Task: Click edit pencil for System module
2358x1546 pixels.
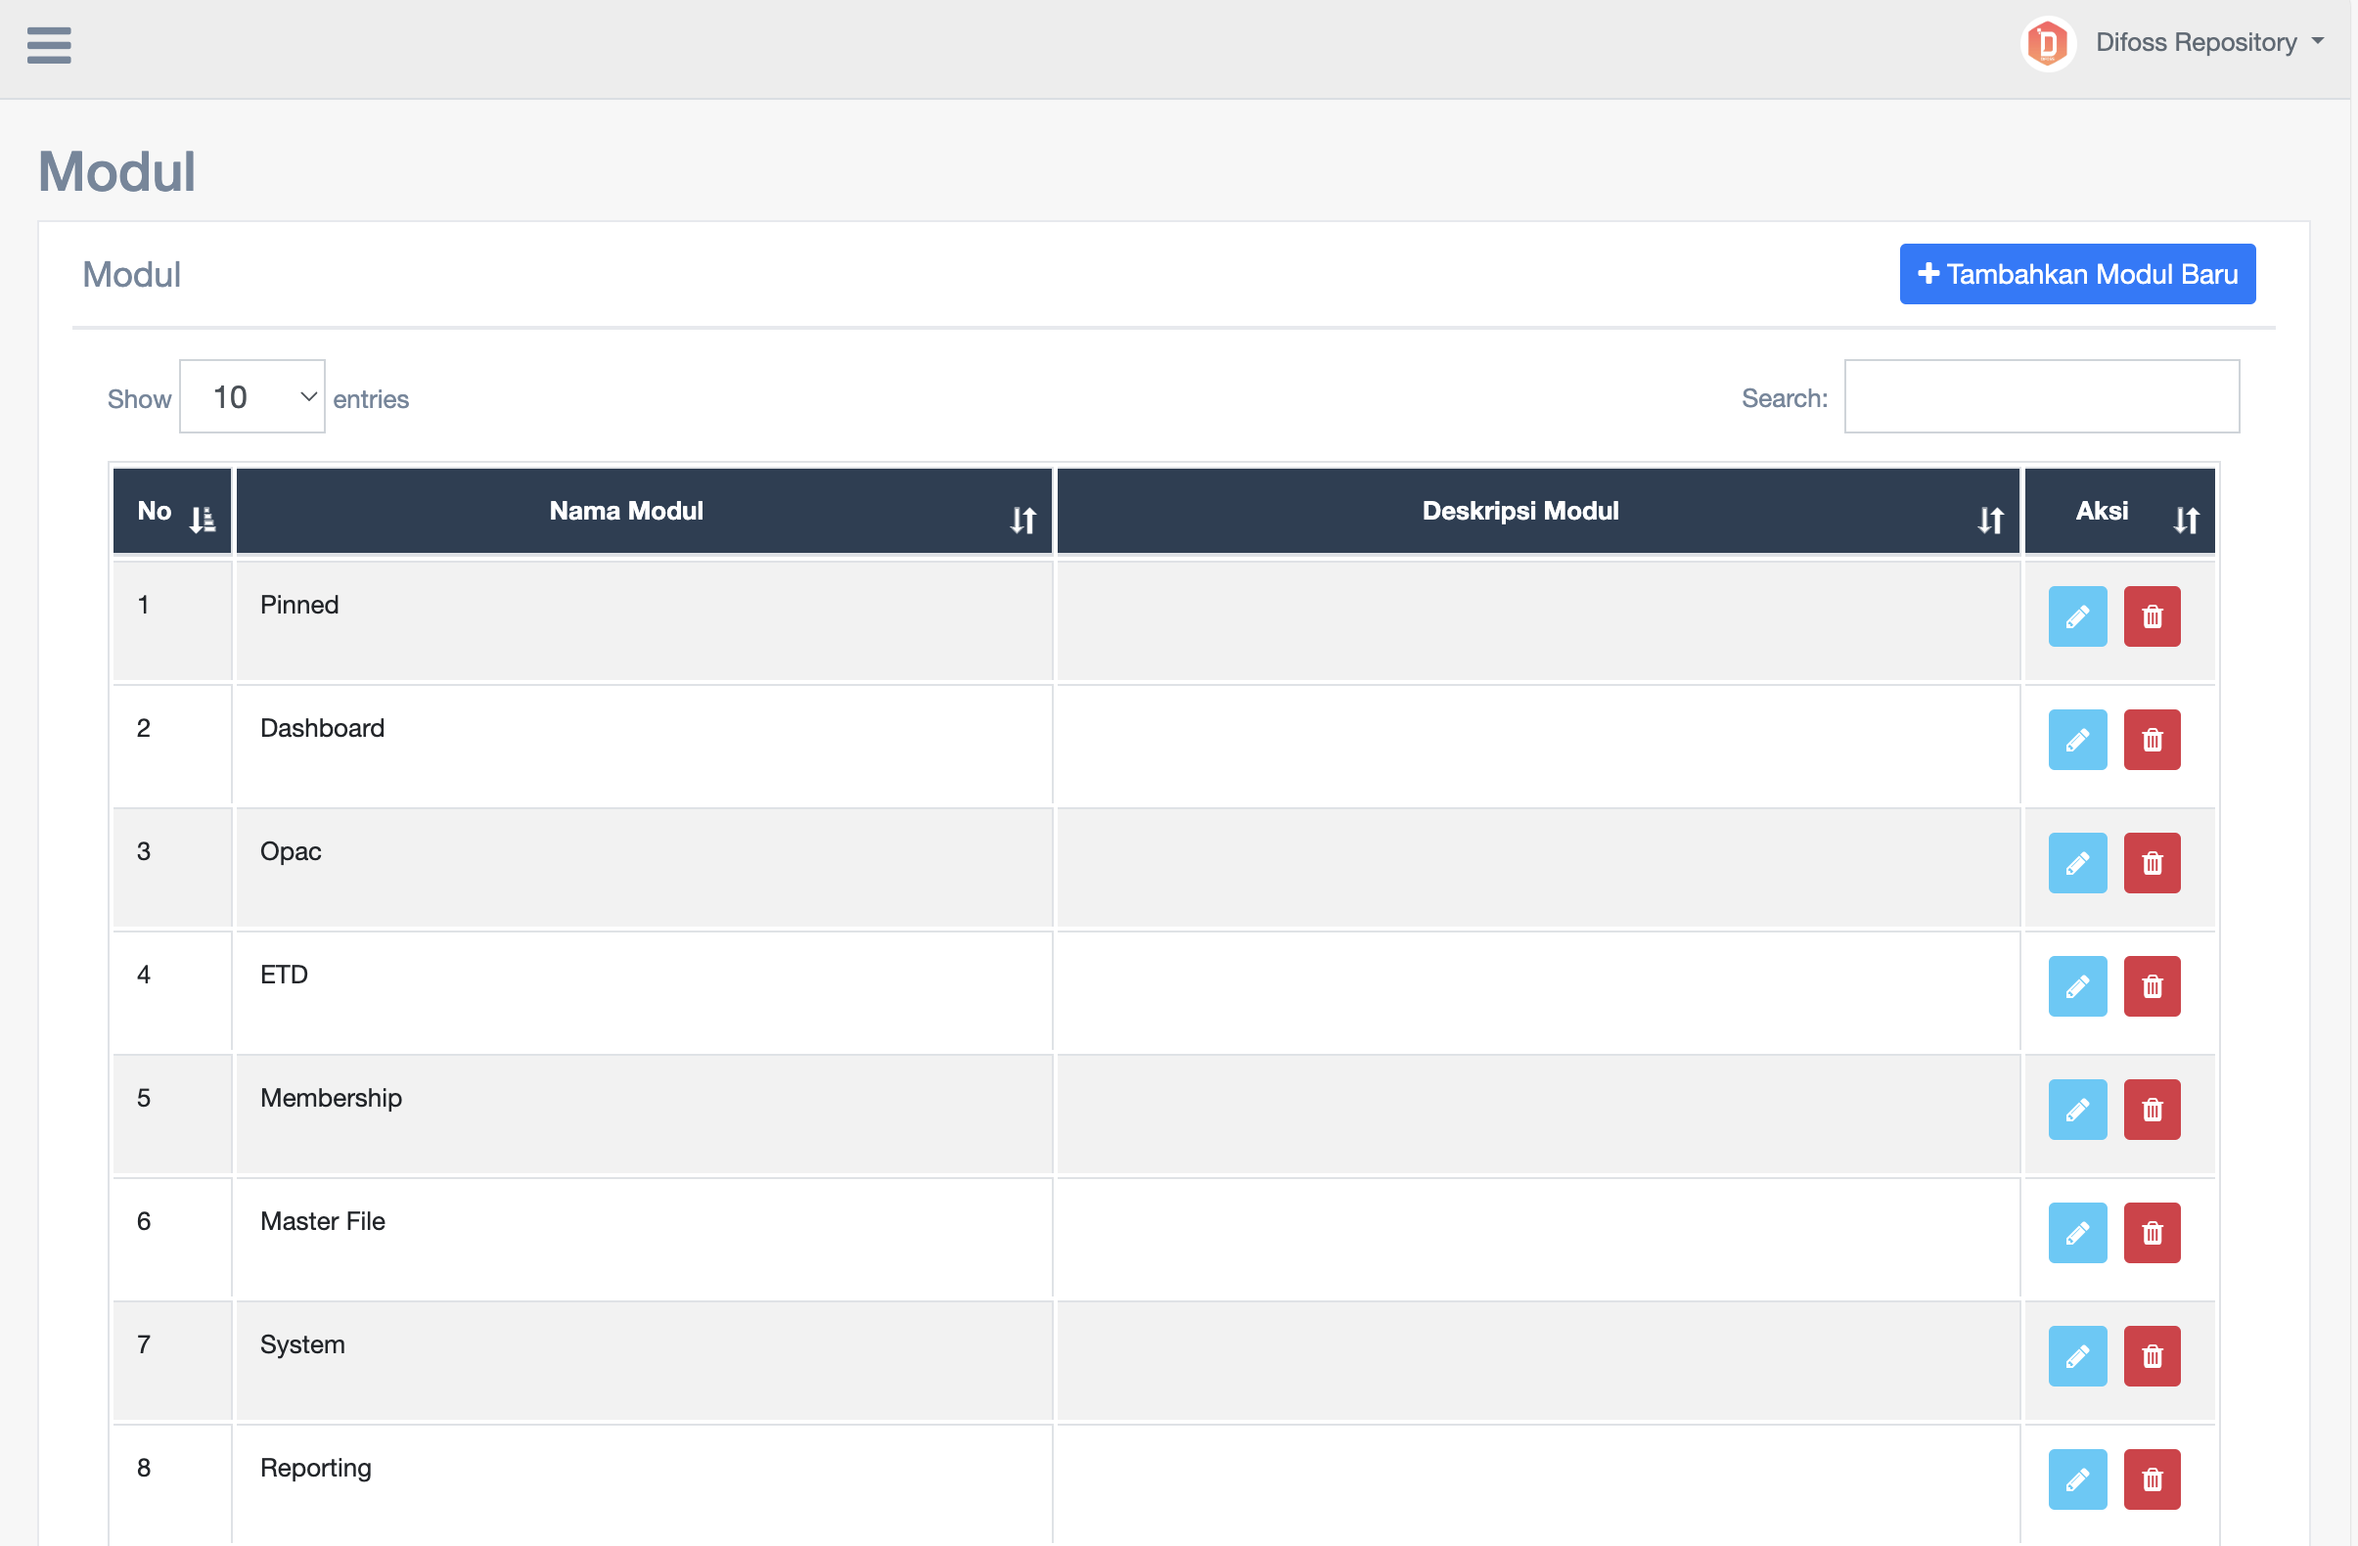Action: [x=2076, y=1356]
